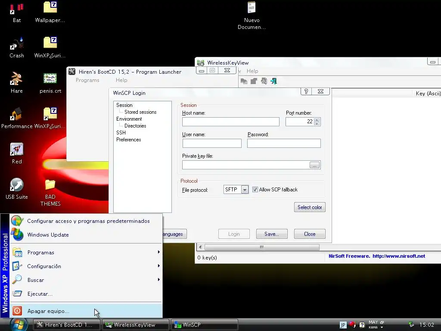
Task: Select Session in the WinSCP tree
Action: point(124,105)
